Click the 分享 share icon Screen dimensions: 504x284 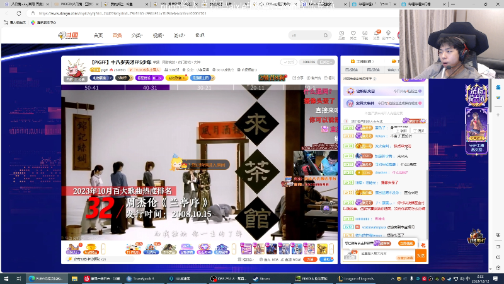pyautogui.click(x=297, y=78)
